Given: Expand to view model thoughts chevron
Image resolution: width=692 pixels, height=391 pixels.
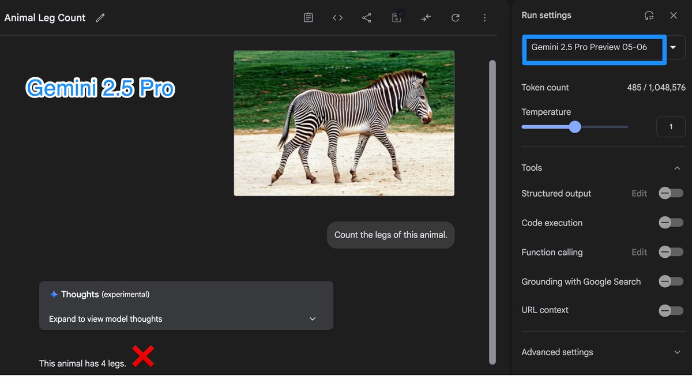Looking at the screenshot, I should click(x=313, y=319).
